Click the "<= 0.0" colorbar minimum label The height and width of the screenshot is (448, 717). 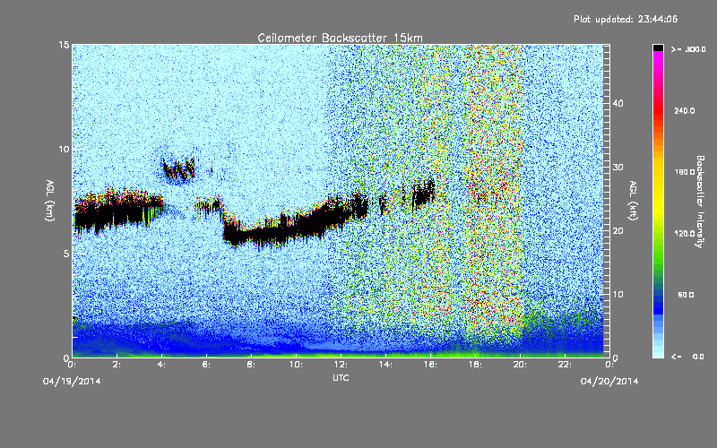[x=687, y=357]
